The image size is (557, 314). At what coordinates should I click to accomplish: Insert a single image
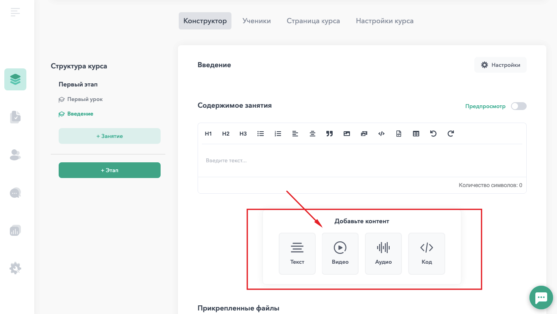[x=347, y=134]
